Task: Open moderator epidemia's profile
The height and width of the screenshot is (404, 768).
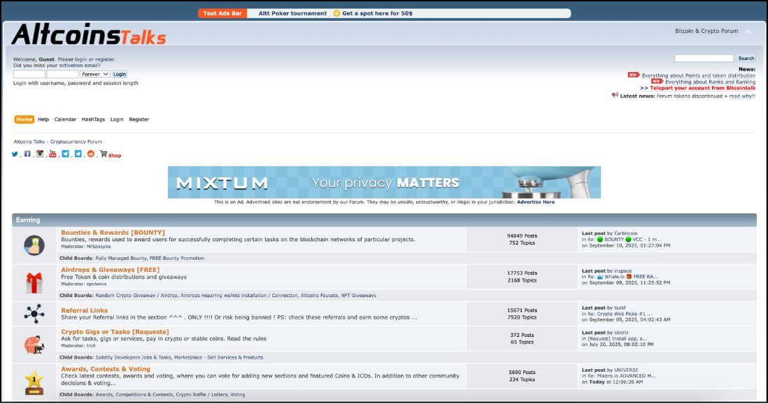Action: (97, 284)
